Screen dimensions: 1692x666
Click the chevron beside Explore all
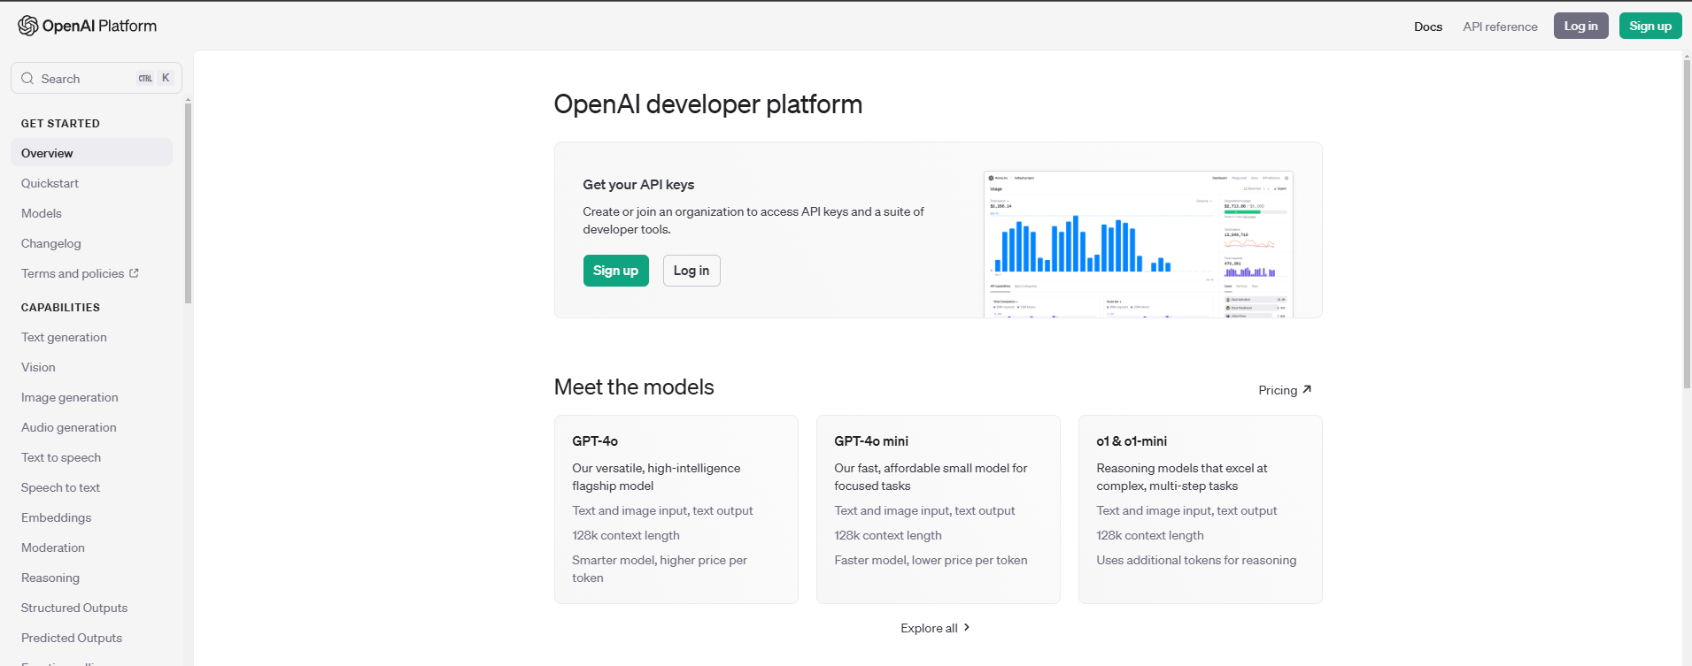pos(967,627)
